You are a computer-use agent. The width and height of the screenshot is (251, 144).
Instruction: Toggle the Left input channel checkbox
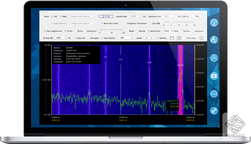click(x=52, y=17)
